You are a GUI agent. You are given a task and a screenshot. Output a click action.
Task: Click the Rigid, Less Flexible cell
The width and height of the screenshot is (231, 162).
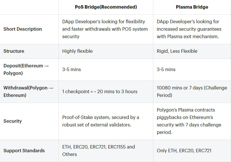click(x=177, y=51)
